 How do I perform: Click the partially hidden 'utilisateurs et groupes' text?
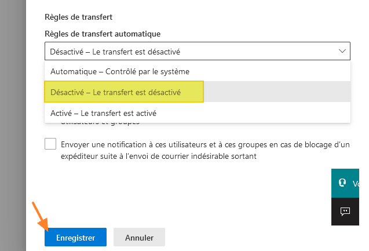[98, 123]
